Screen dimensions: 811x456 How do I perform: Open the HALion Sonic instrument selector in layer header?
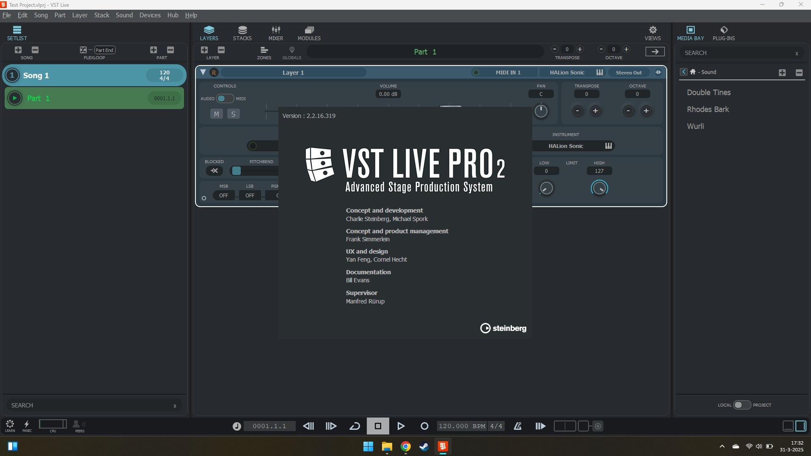tap(567, 73)
